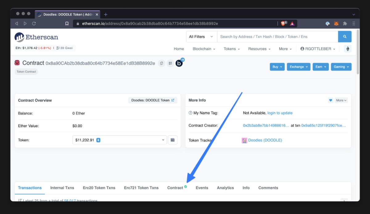Viewport: 370px width, 214px height.
Task: Expand the Tokens menu
Action: 232,49
